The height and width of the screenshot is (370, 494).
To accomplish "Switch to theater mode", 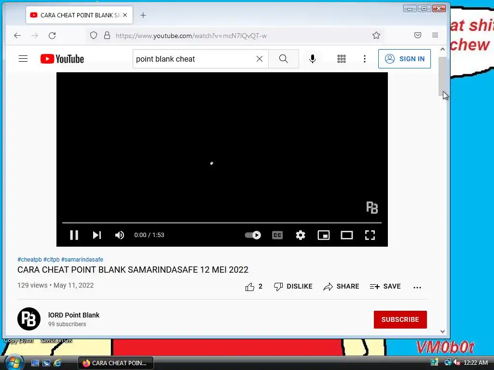I will [346, 235].
